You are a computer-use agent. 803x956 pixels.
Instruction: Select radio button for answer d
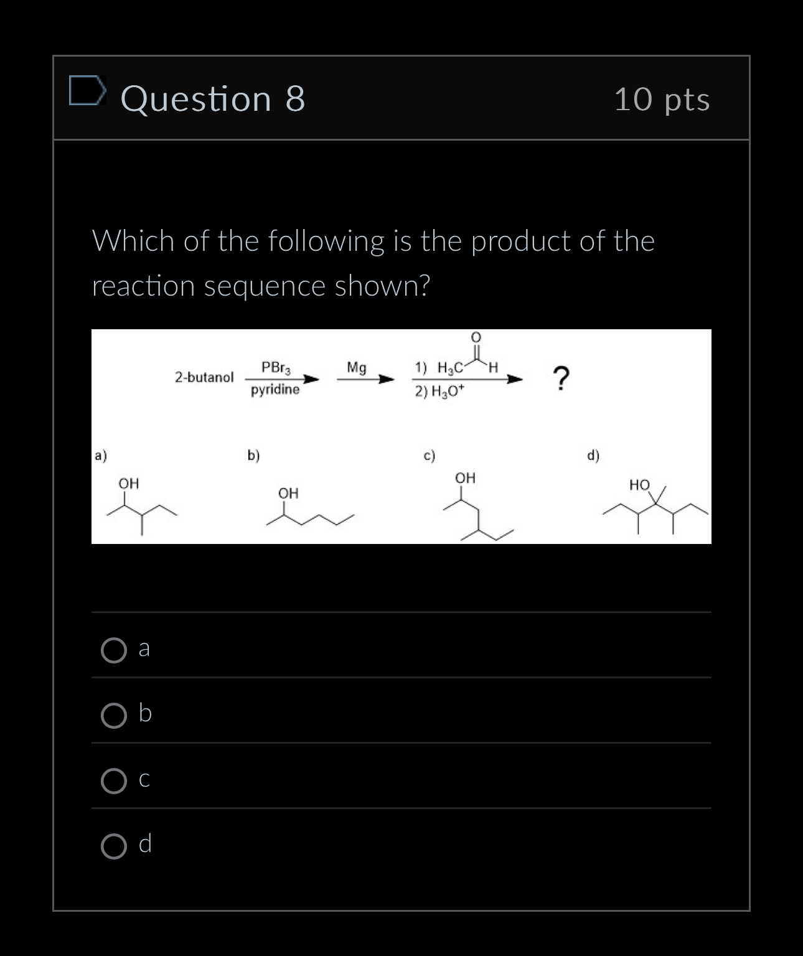point(114,846)
